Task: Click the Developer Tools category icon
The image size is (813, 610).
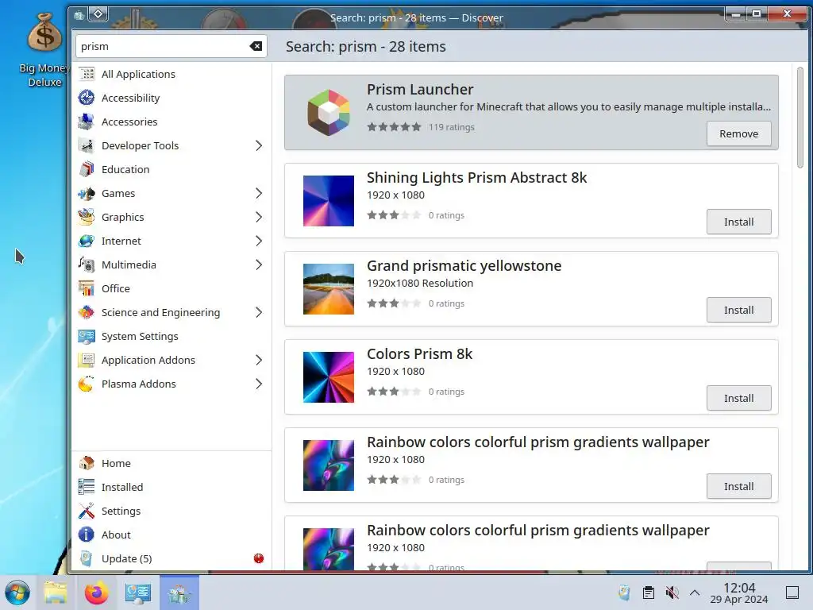Action: pyautogui.click(x=87, y=145)
